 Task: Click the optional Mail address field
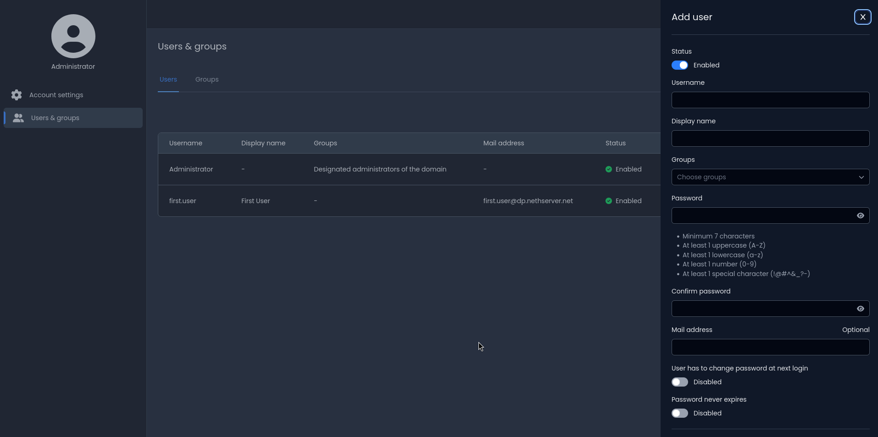[770, 347]
